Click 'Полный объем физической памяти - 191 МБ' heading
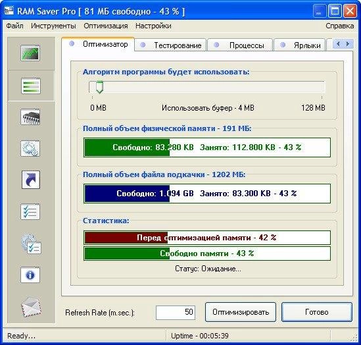 (x=167, y=128)
